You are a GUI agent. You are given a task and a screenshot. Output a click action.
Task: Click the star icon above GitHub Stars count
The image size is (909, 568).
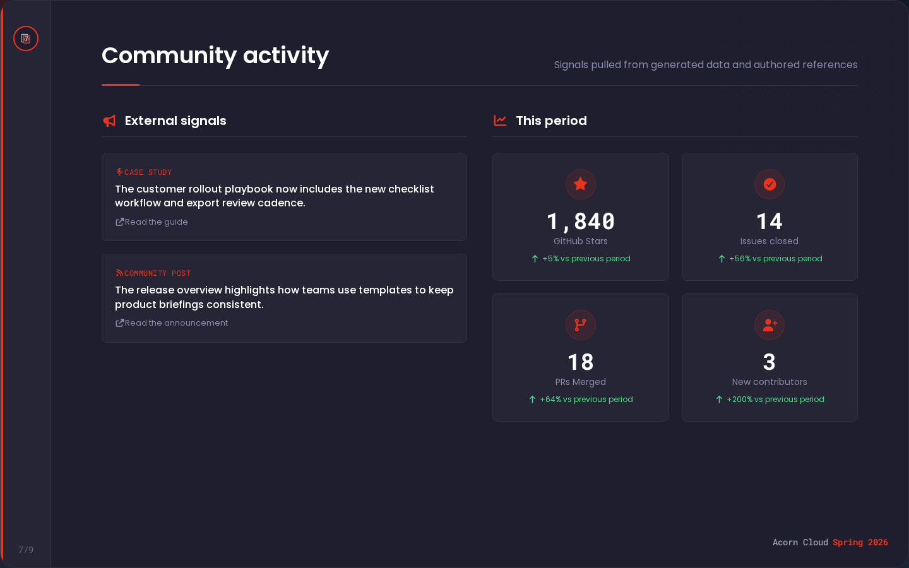click(x=580, y=184)
